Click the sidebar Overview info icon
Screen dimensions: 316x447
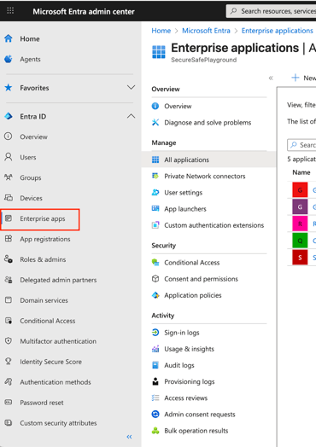pos(9,136)
